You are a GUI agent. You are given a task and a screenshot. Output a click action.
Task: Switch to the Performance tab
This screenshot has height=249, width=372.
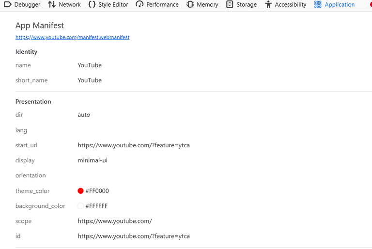(x=157, y=4)
